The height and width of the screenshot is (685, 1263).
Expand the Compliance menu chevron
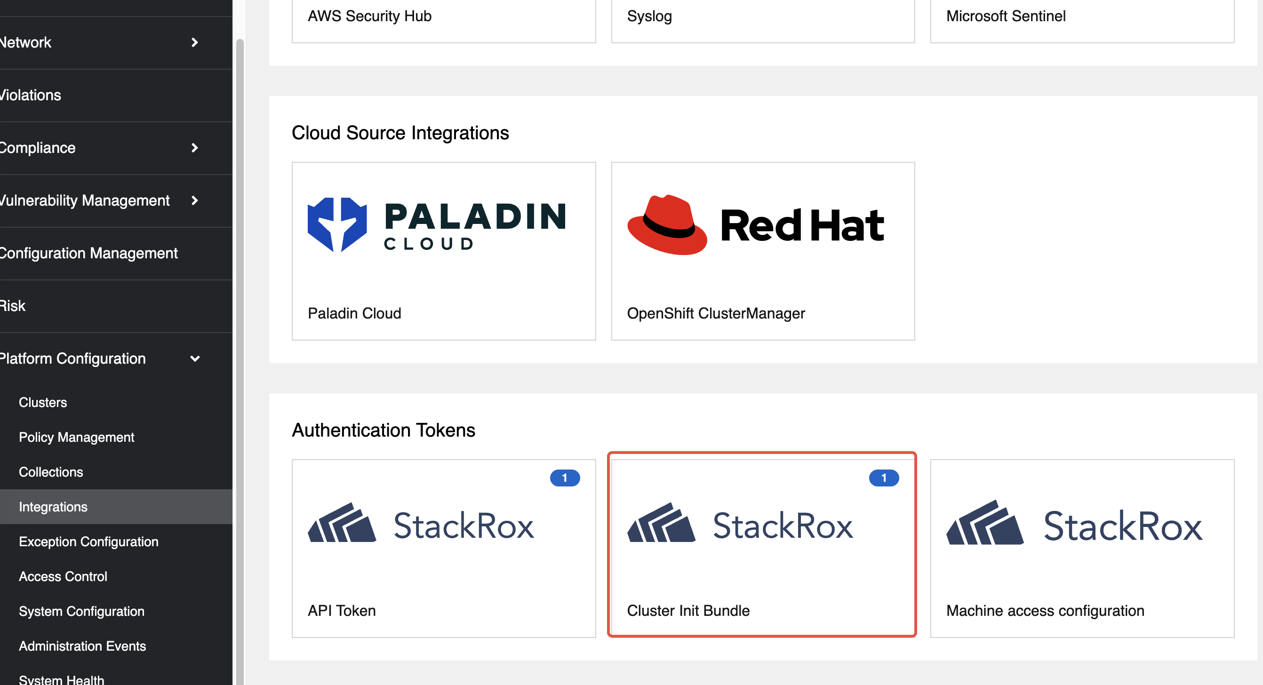pos(195,148)
